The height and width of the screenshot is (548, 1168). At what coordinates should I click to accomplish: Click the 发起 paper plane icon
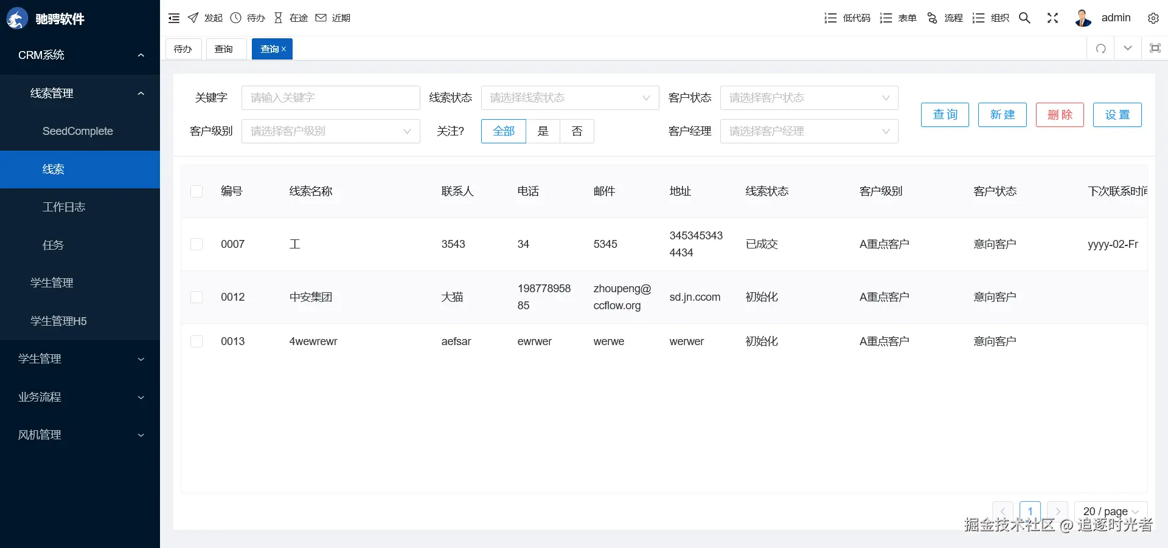pyautogui.click(x=193, y=18)
